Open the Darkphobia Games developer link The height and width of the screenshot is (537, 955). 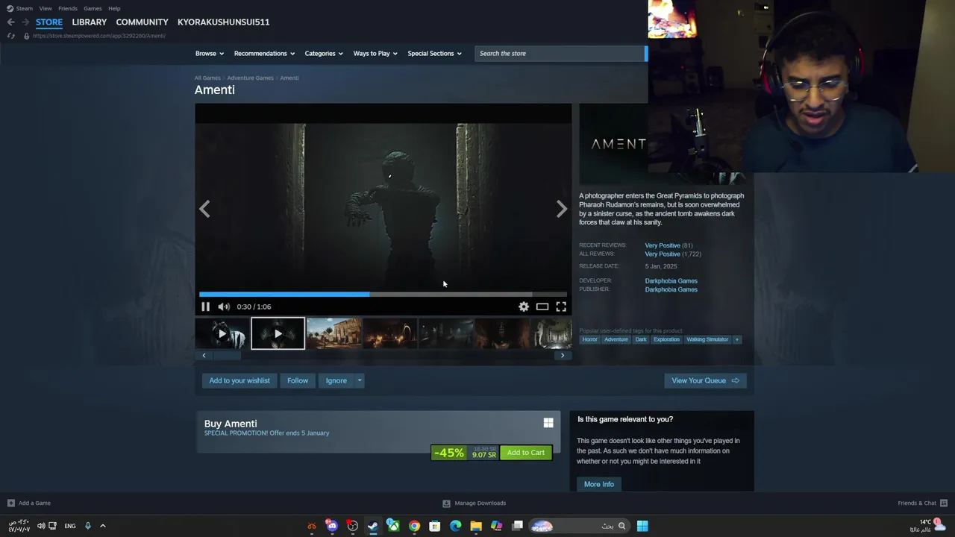[671, 281]
